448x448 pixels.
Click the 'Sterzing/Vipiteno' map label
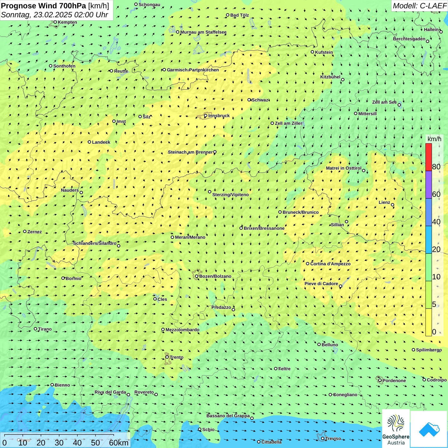[x=230, y=195]
